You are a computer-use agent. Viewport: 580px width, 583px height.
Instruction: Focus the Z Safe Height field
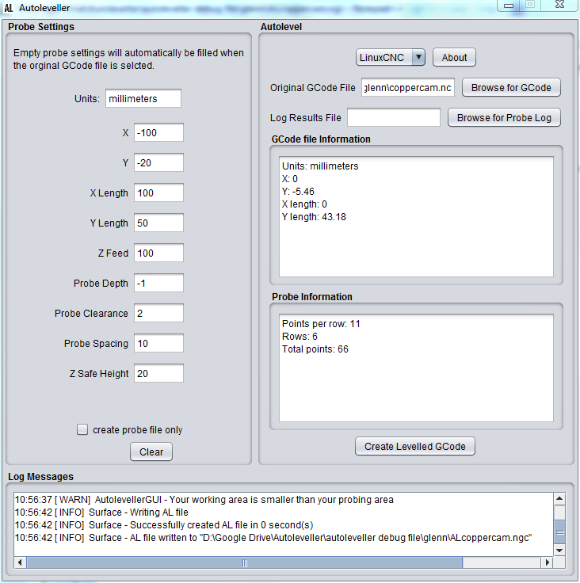(158, 374)
